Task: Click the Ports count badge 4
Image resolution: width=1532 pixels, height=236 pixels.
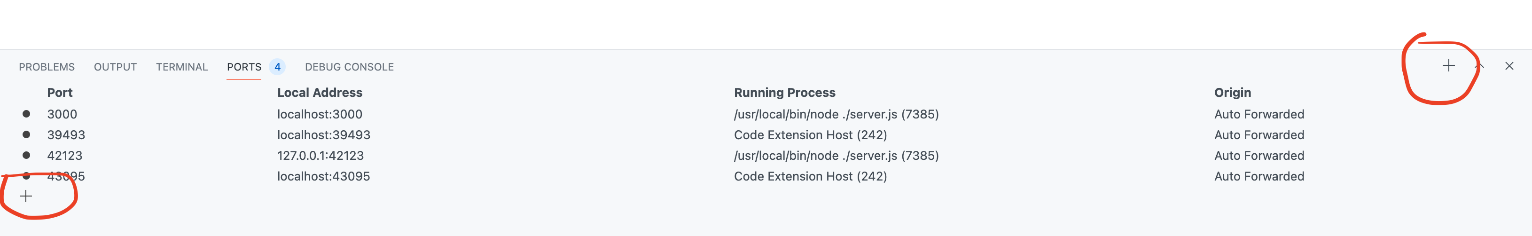Action: click(x=277, y=67)
